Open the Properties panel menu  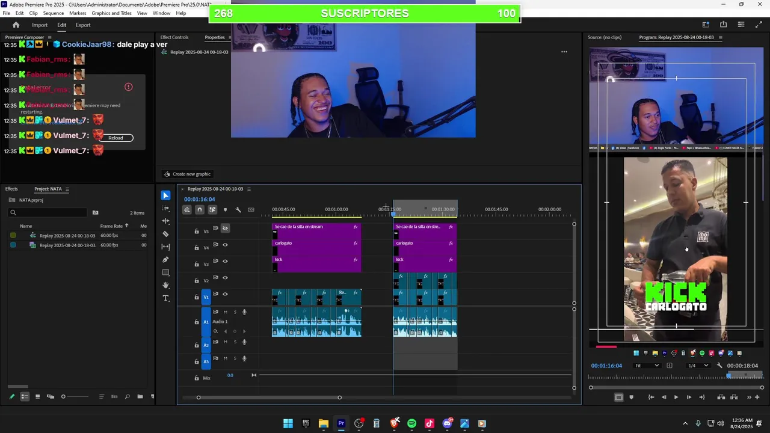[231, 37]
